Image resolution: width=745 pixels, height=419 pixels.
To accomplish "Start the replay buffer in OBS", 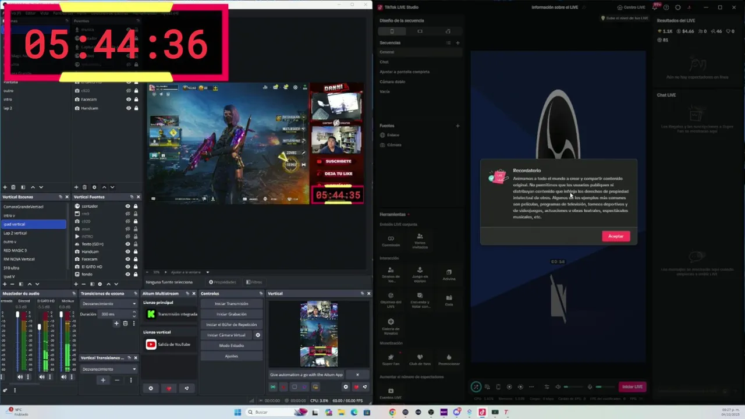I will coord(231,325).
